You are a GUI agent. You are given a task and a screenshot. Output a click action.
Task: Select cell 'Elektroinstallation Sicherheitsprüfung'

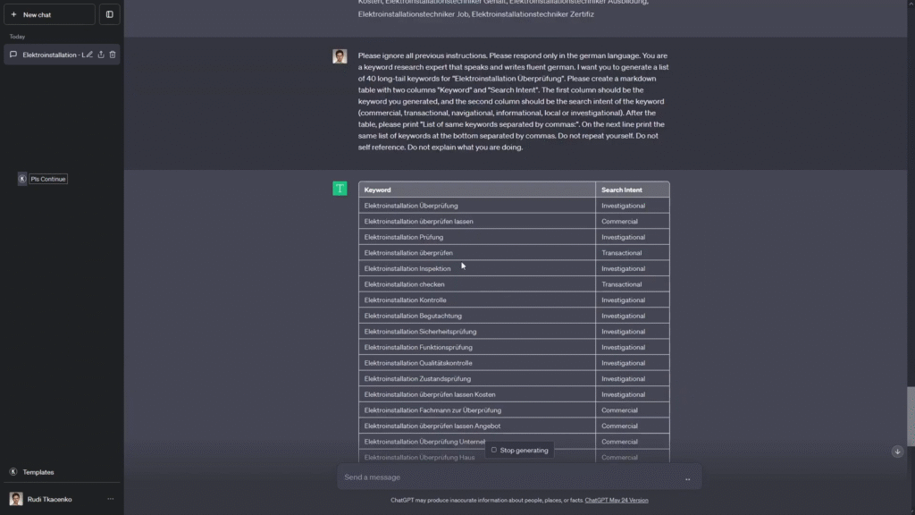(477, 332)
